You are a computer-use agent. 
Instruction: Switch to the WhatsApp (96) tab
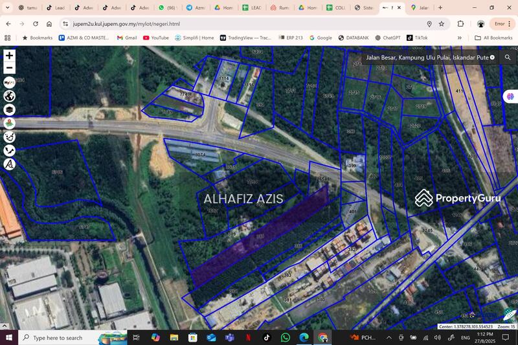tap(167, 8)
